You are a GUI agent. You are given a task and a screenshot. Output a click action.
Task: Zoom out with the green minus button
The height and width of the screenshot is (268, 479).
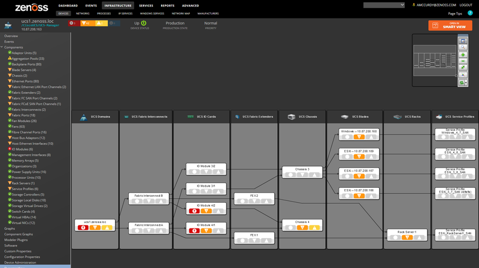(x=463, y=61)
